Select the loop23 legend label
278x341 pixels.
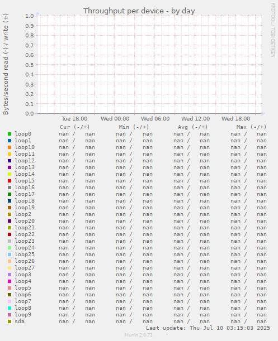click(25, 241)
